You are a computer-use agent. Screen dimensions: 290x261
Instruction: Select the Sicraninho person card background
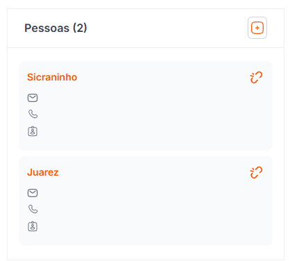click(x=146, y=106)
